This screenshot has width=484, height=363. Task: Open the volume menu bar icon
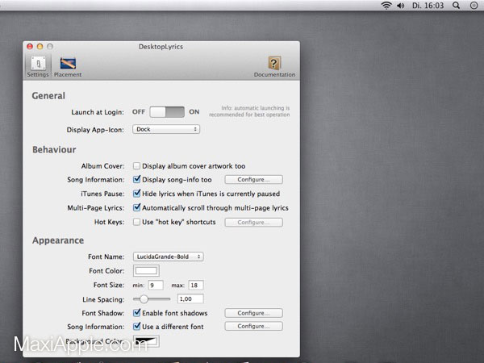point(401,6)
